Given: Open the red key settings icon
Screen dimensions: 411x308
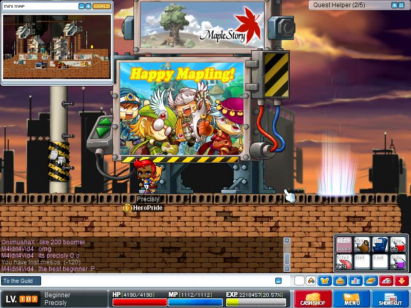Looking at the screenshot, I should [x=386, y=281].
